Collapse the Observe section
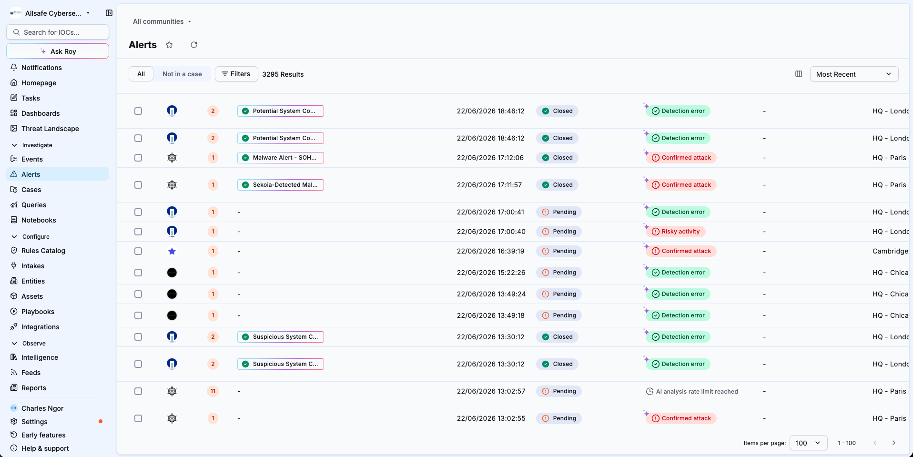 29,343
